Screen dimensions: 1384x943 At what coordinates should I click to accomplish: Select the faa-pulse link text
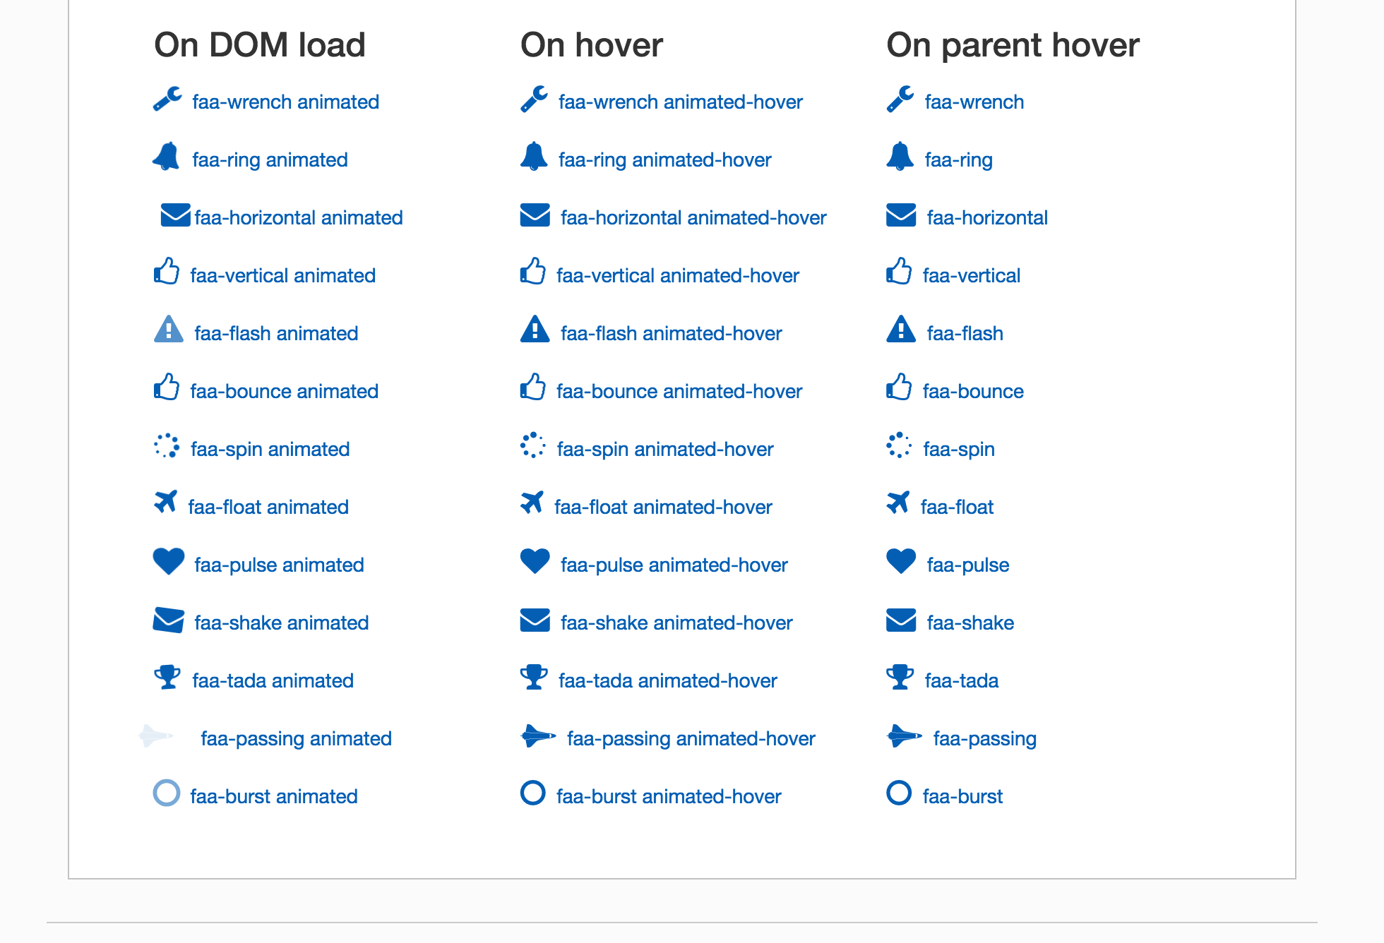(x=968, y=565)
